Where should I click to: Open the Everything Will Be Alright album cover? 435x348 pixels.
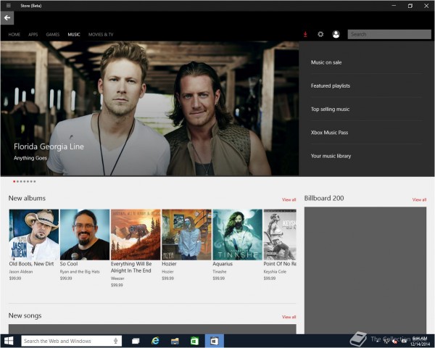pyautogui.click(x=136, y=234)
